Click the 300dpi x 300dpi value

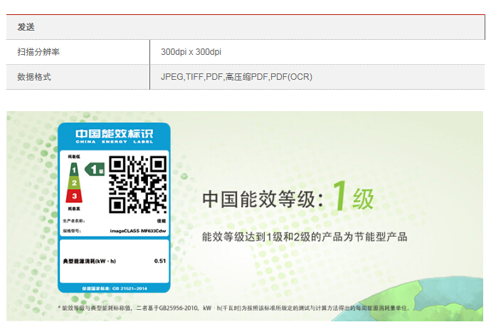(x=191, y=52)
